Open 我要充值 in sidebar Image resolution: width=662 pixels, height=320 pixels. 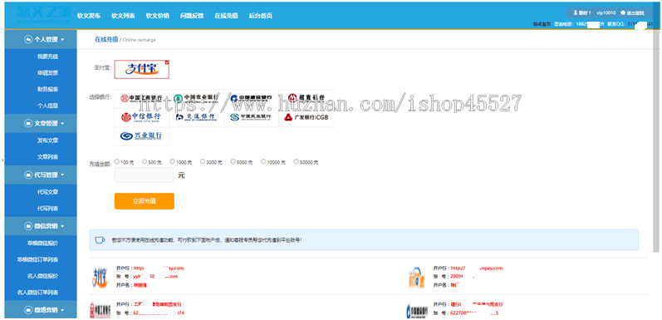(x=47, y=57)
